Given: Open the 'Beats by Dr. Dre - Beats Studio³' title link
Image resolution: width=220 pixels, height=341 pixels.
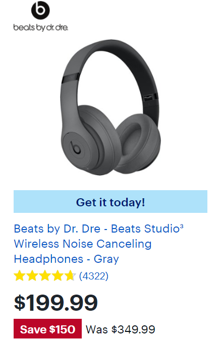Looking at the screenshot, I should (98, 229).
